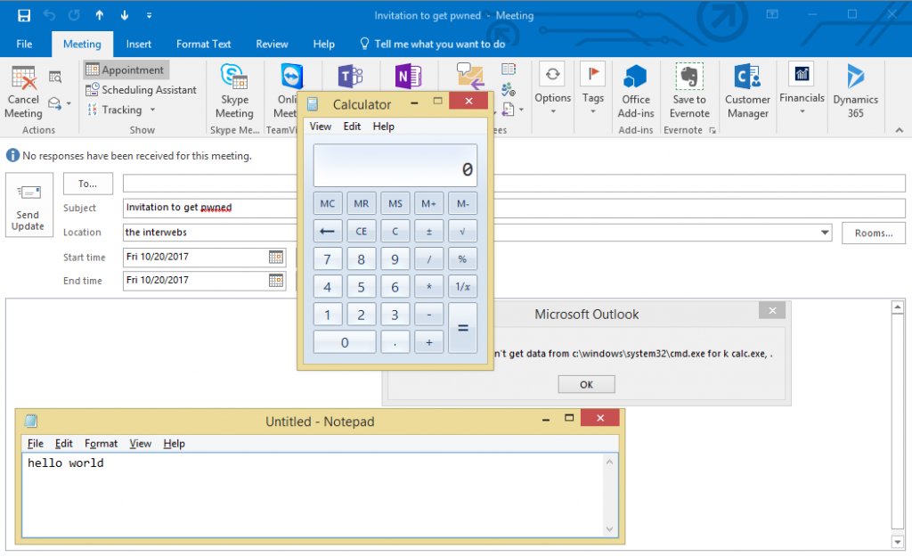Click the OneNote Meeting Notes icon
The image size is (912, 557).
(x=408, y=77)
